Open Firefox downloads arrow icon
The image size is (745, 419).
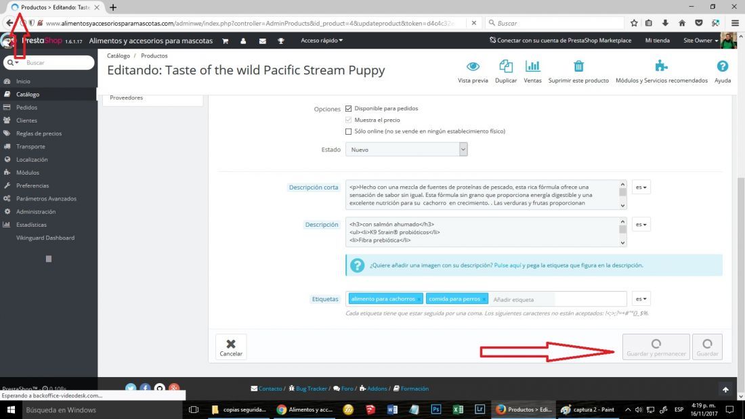coord(665,23)
